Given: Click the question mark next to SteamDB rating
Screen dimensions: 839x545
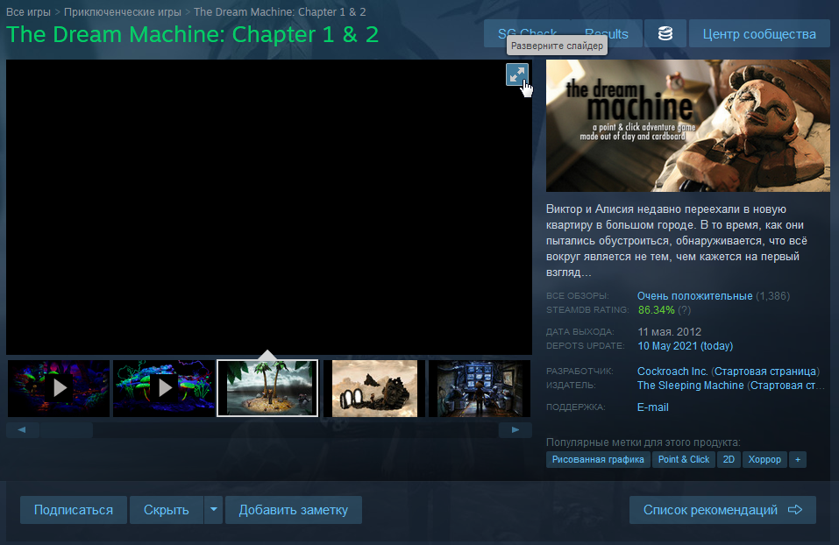Looking at the screenshot, I should pos(683,309).
